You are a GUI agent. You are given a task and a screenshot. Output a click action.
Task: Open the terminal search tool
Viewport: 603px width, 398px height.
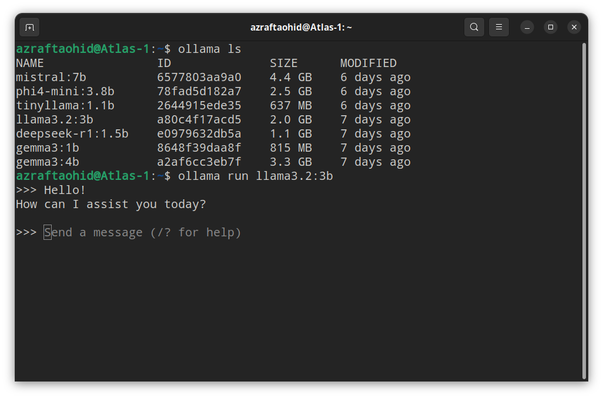pyautogui.click(x=474, y=27)
